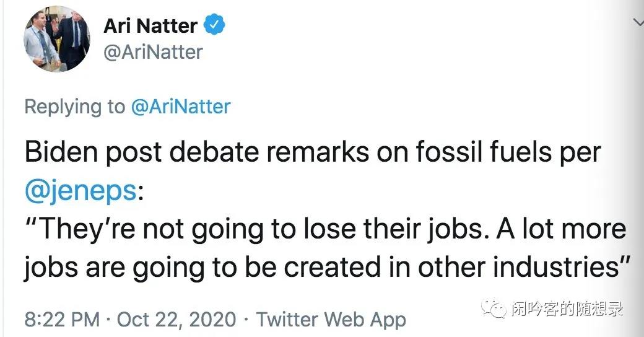The height and width of the screenshot is (337, 644).
Task: Open the tweet options chevron menu
Action: pos(637,22)
